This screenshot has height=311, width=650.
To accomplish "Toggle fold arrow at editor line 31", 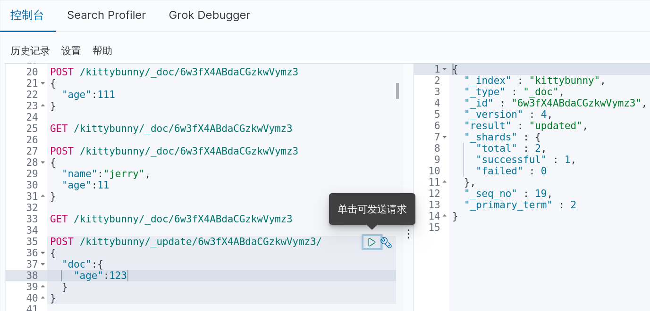I will click(43, 196).
